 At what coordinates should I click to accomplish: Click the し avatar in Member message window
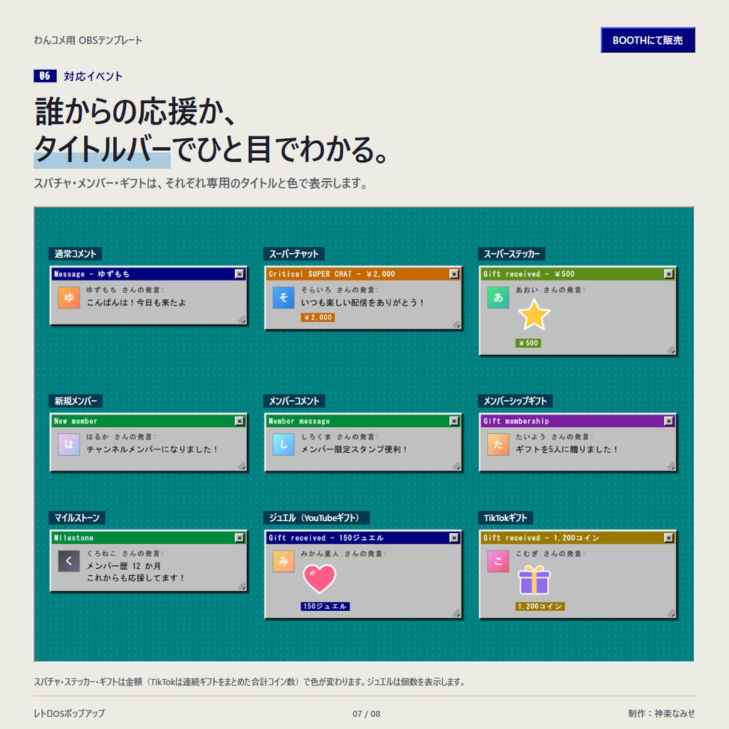pyautogui.click(x=283, y=444)
